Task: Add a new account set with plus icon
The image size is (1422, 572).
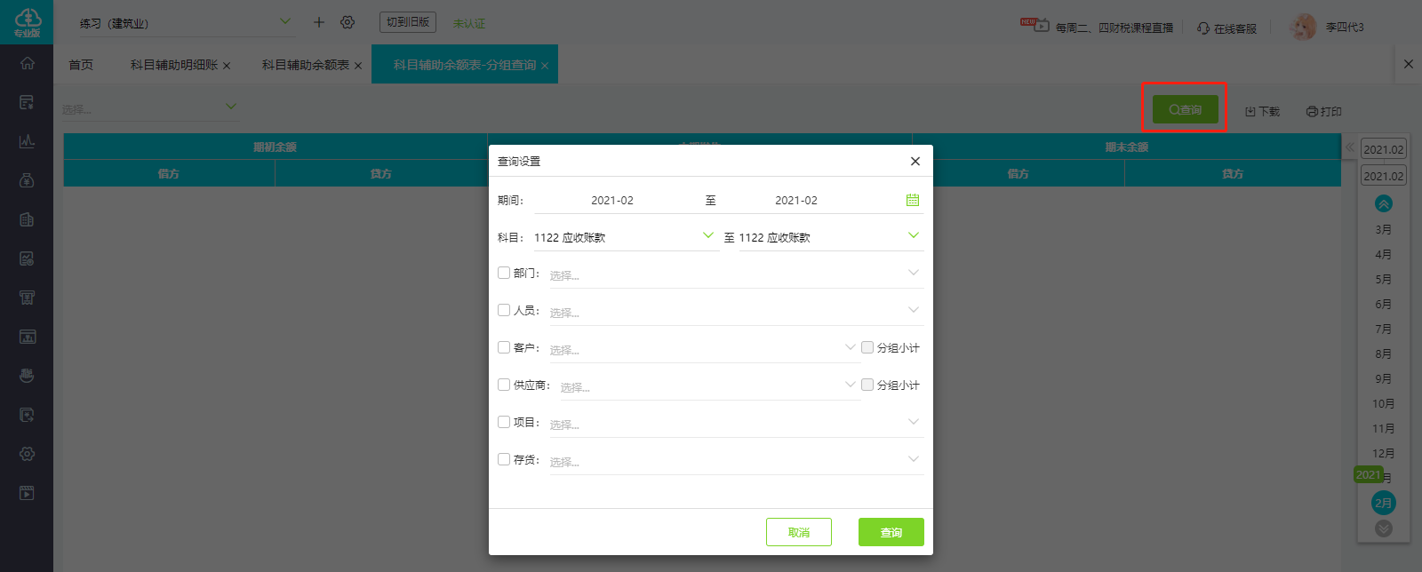Action: (x=319, y=22)
